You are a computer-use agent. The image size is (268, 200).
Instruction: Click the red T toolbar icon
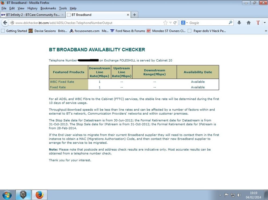pos(258,23)
